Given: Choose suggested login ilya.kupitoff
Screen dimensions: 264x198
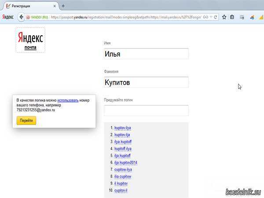Looking at the screenshot, I should point(123,142).
